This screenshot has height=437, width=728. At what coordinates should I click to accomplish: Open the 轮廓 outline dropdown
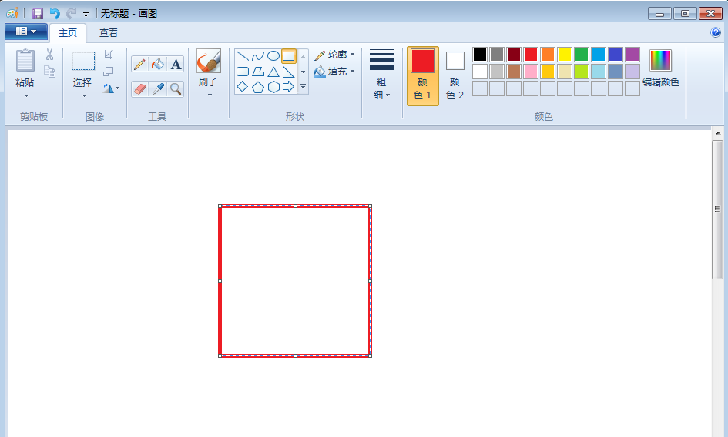pyautogui.click(x=334, y=55)
